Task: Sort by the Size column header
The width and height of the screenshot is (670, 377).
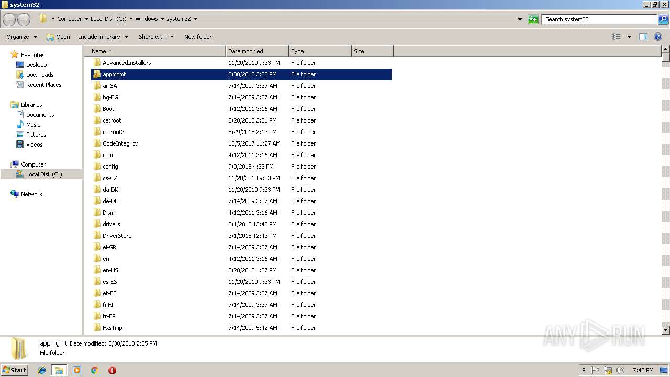Action: pos(372,51)
